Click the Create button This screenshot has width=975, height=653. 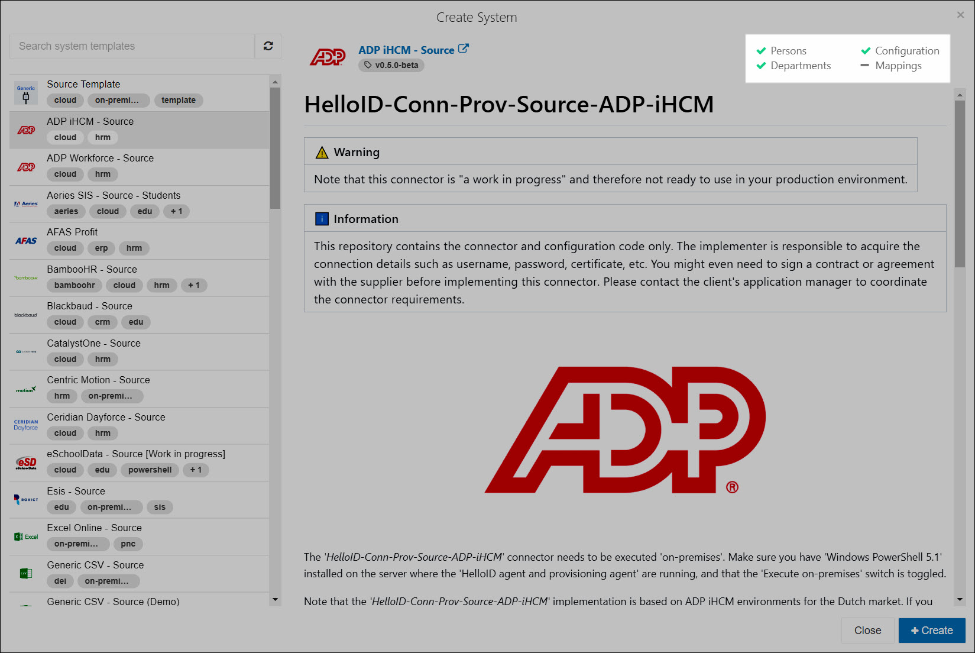[932, 631]
